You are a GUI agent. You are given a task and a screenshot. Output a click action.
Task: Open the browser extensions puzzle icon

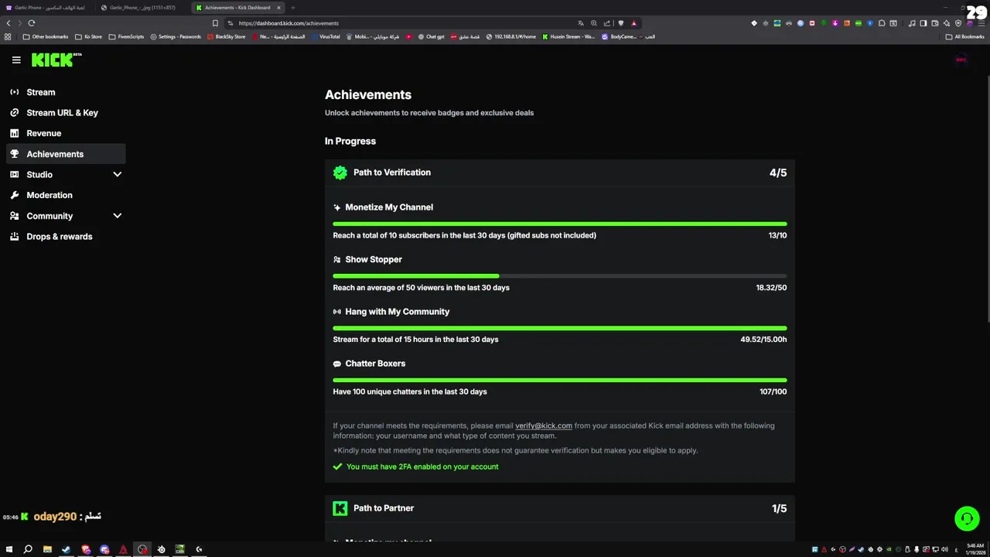882,23
